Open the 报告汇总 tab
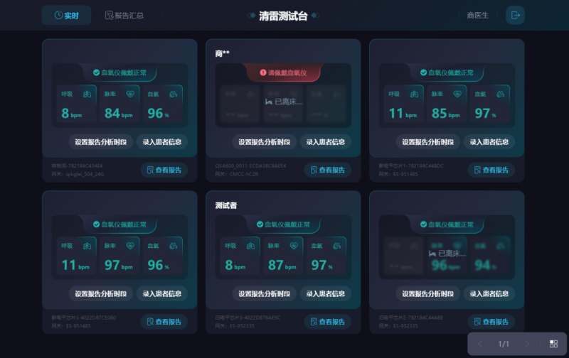Image resolution: width=569 pixels, height=358 pixels. (124, 15)
